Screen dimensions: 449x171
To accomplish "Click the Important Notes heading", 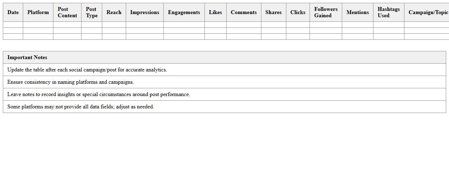I will click(27, 57).
